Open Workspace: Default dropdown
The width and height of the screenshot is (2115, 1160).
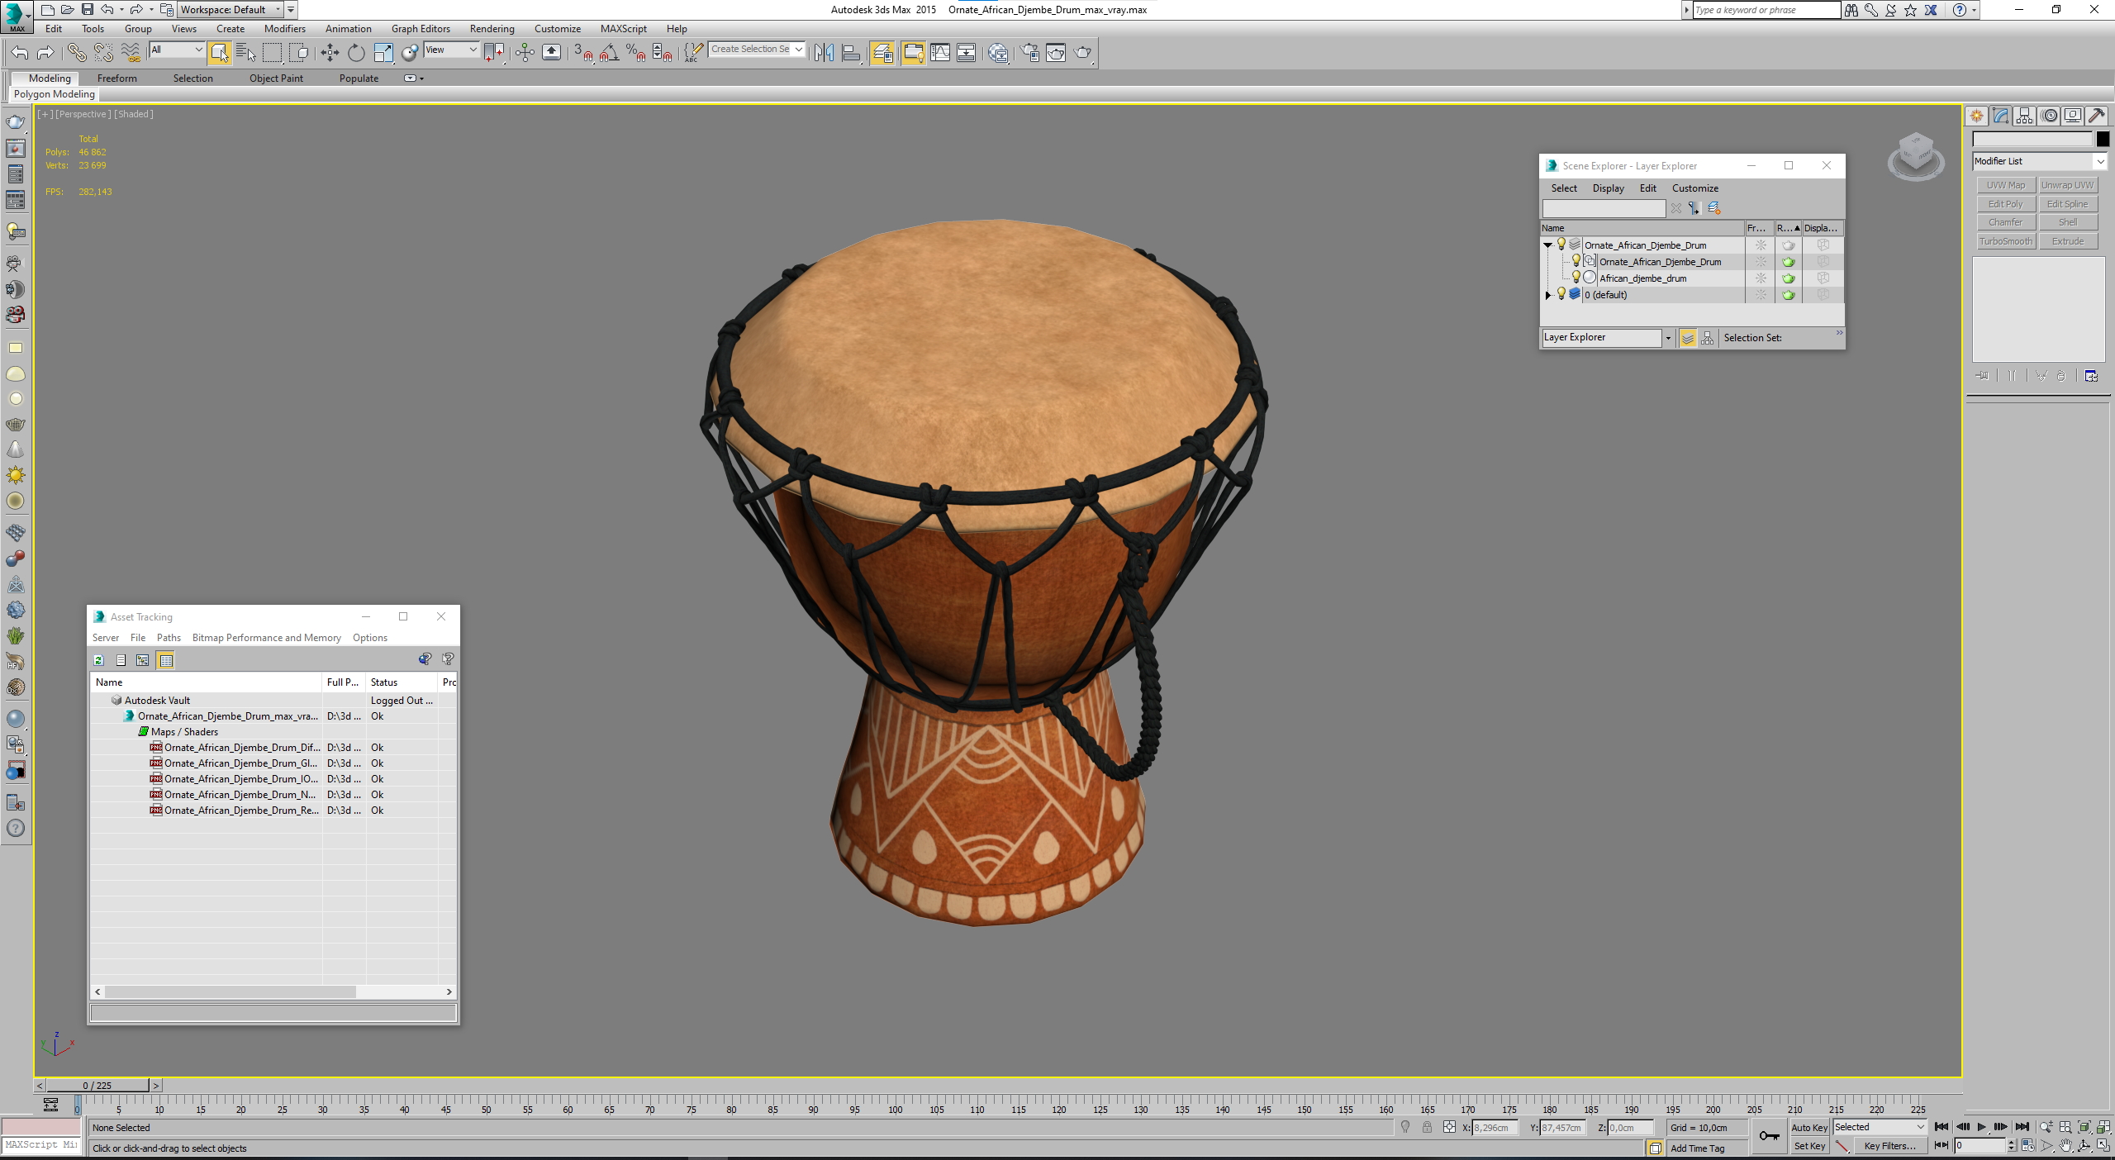pos(231,10)
